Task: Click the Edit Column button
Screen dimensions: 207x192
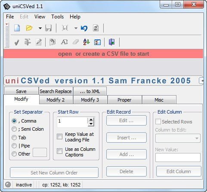Action: (x=179, y=171)
